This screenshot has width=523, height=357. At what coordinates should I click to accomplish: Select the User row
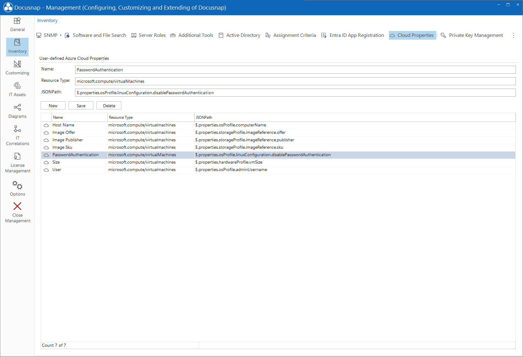pos(278,170)
